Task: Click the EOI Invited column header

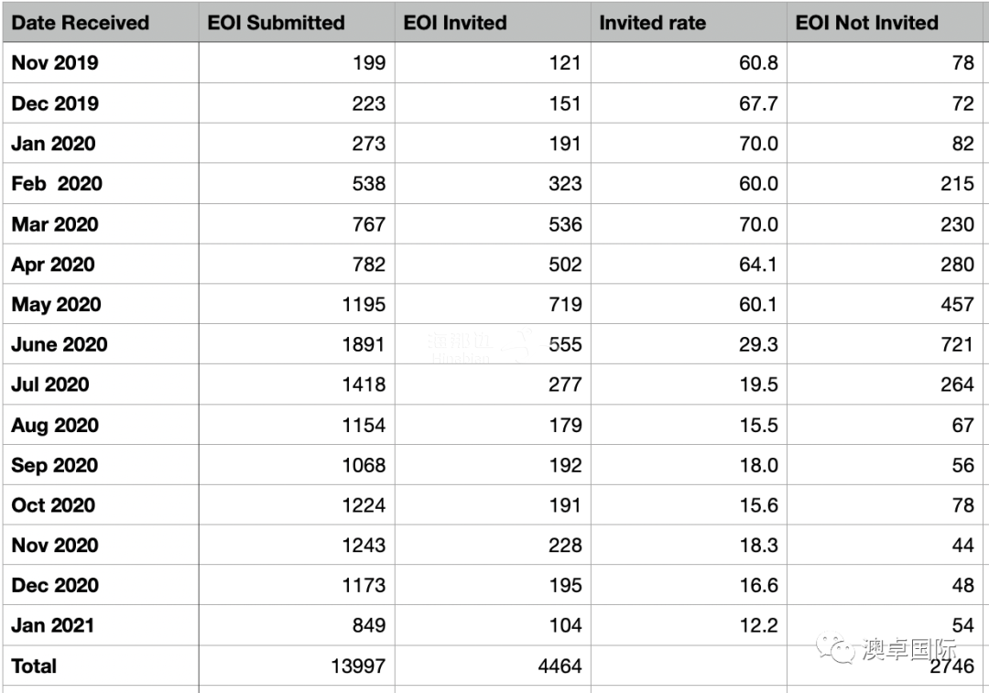Action: point(455,23)
